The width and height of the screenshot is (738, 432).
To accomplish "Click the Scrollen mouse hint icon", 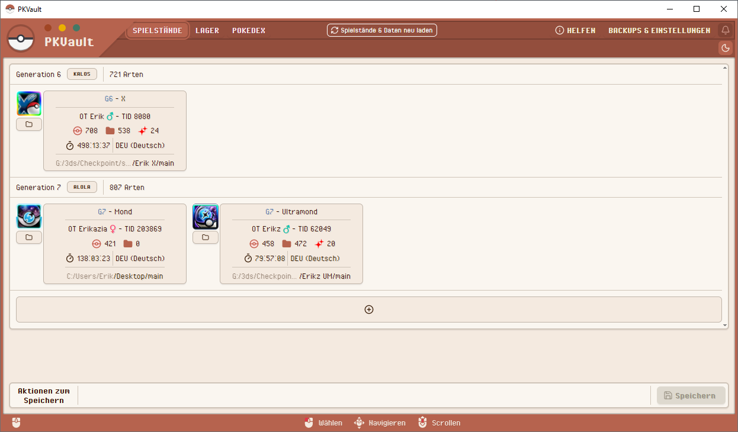I will [422, 423].
